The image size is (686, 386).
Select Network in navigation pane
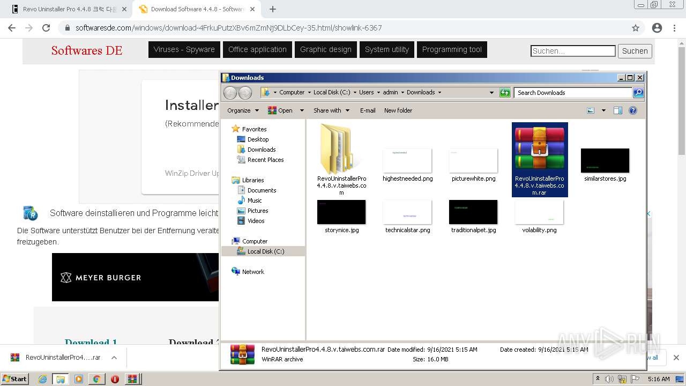pos(248,272)
